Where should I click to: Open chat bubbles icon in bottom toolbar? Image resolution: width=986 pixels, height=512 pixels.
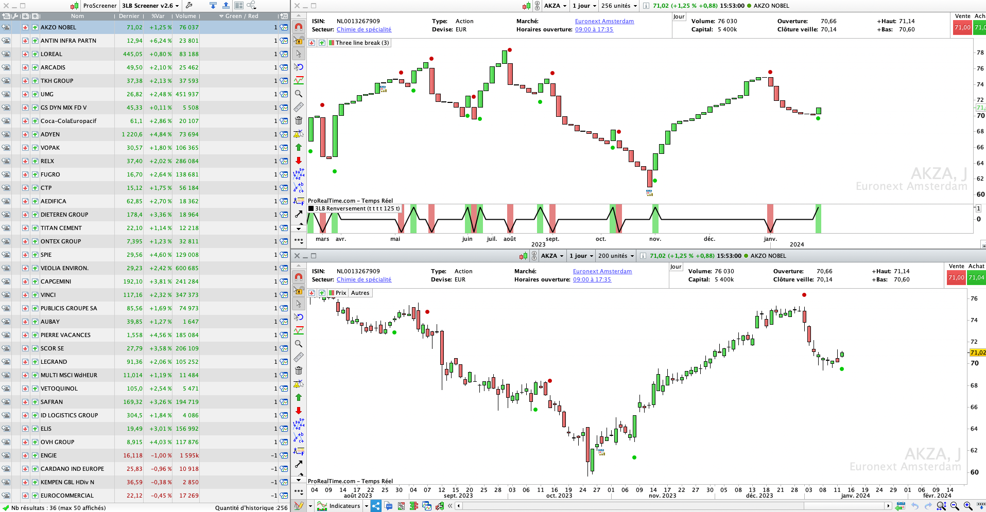point(389,506)
